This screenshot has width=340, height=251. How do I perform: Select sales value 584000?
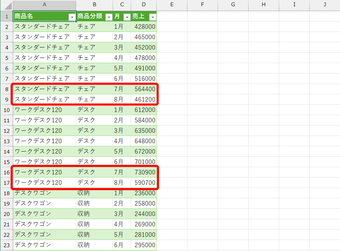pos(144,120)
